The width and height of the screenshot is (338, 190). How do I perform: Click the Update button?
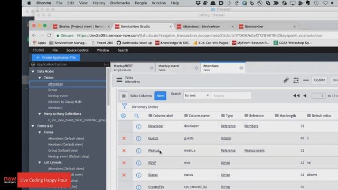click(x=320, y=80)
